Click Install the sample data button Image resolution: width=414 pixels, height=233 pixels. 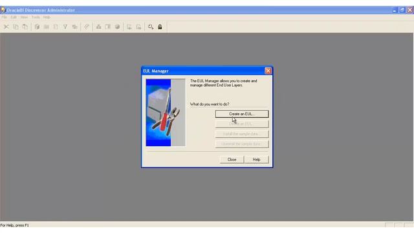point(242,134)
